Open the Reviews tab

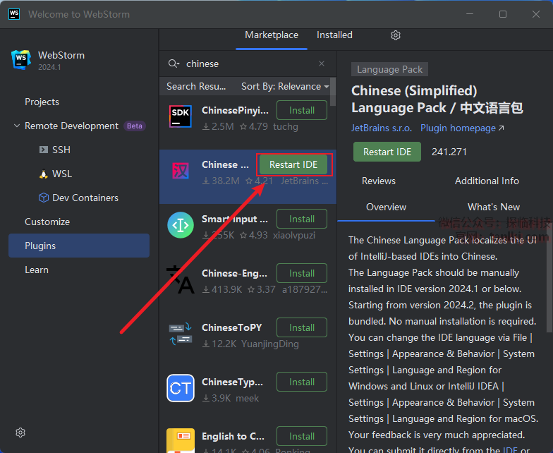pos(379,181)
